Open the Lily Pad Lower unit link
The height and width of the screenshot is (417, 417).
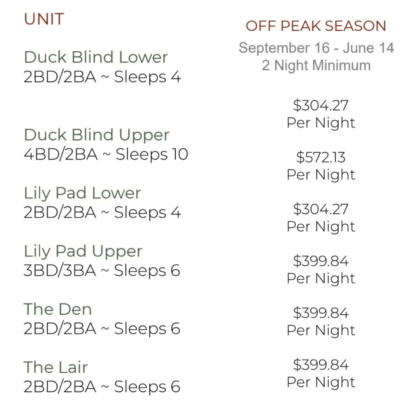(82, 193)
